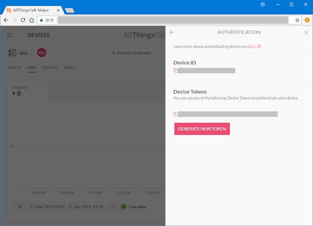Go to browser home page icon
Image resolution: width=313 pixels, height=226 pixels.
coord(32,20)
